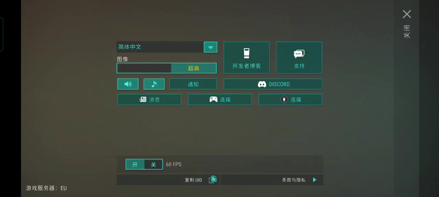The image size is (439, 197).
Task: Click the arrow next to 条款与隐私
Action: pyautogui.click(x=315, y=180)
